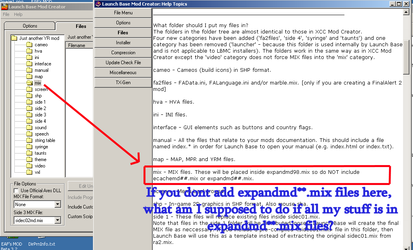The image size is (413, 250).
Task: Open the Help menu
Action: pyautogui.click(x=18, y=14)
